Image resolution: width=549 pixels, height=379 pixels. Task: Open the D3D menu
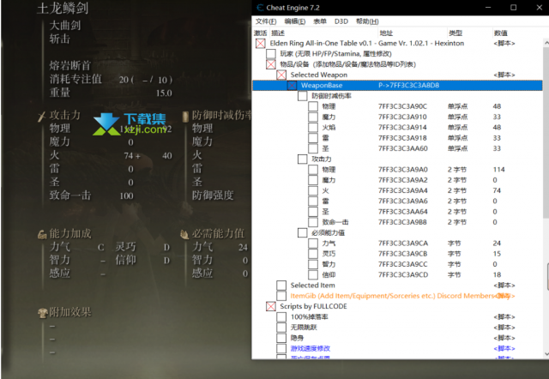(x=341, y=21)
